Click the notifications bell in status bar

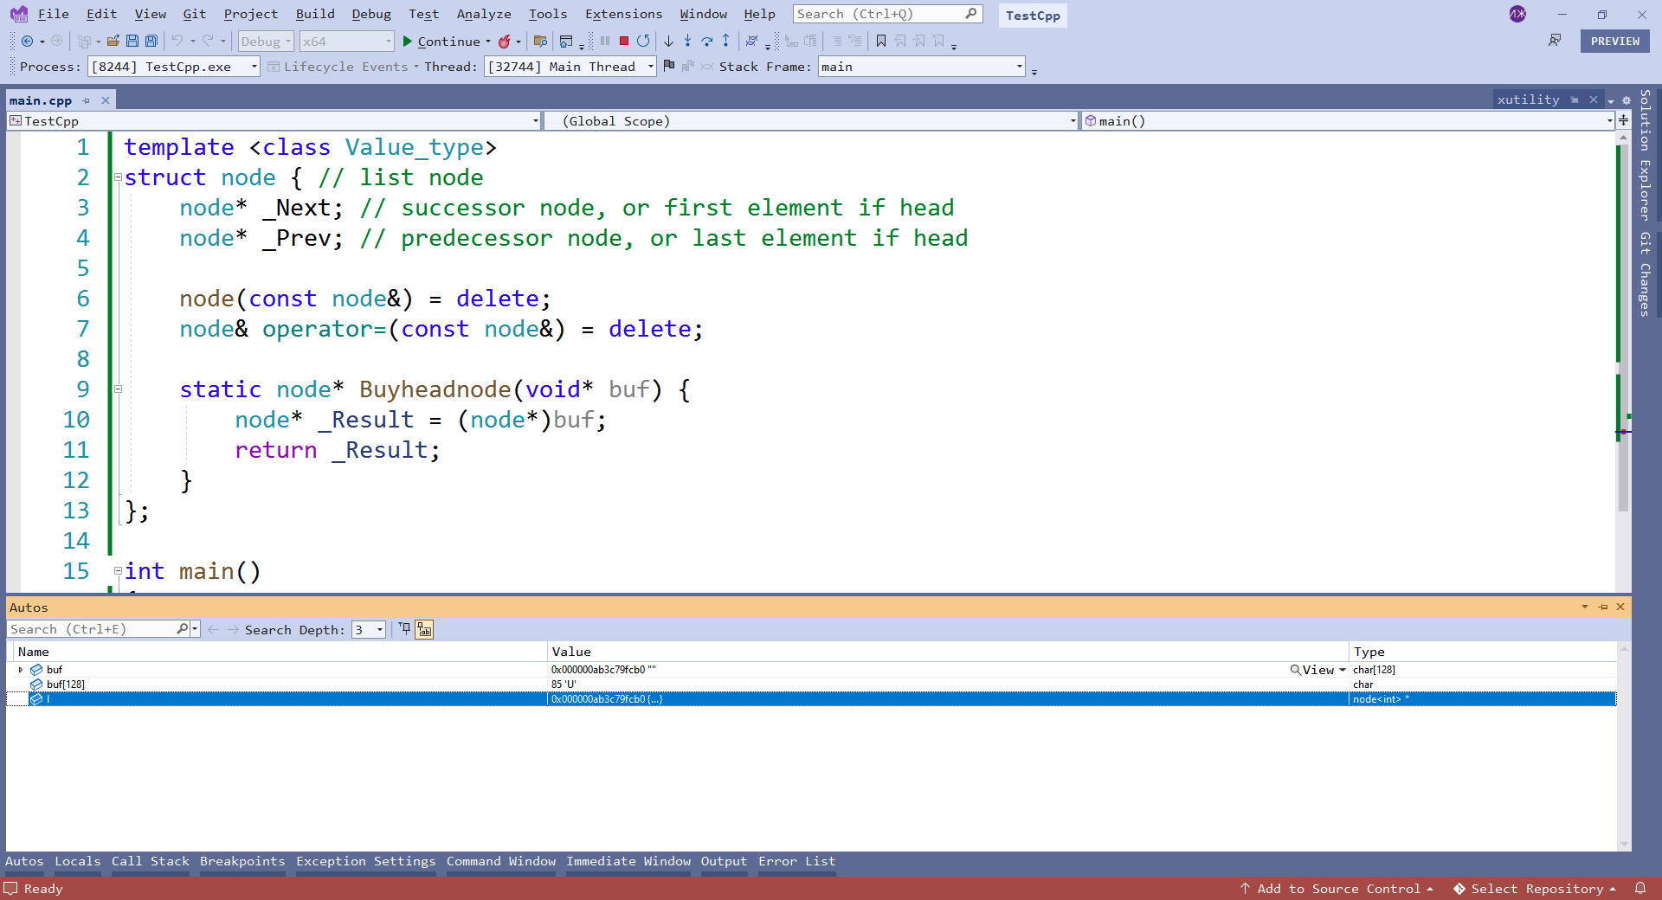[1640, 889]
